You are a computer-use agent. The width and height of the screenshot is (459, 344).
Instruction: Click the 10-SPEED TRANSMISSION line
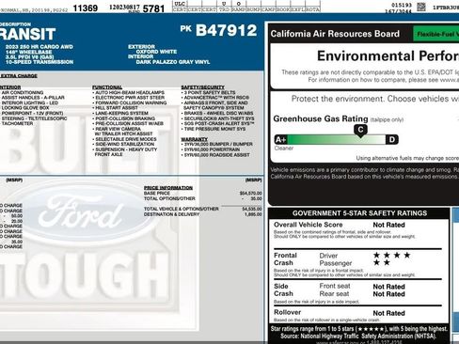click(x=40, y=62)
